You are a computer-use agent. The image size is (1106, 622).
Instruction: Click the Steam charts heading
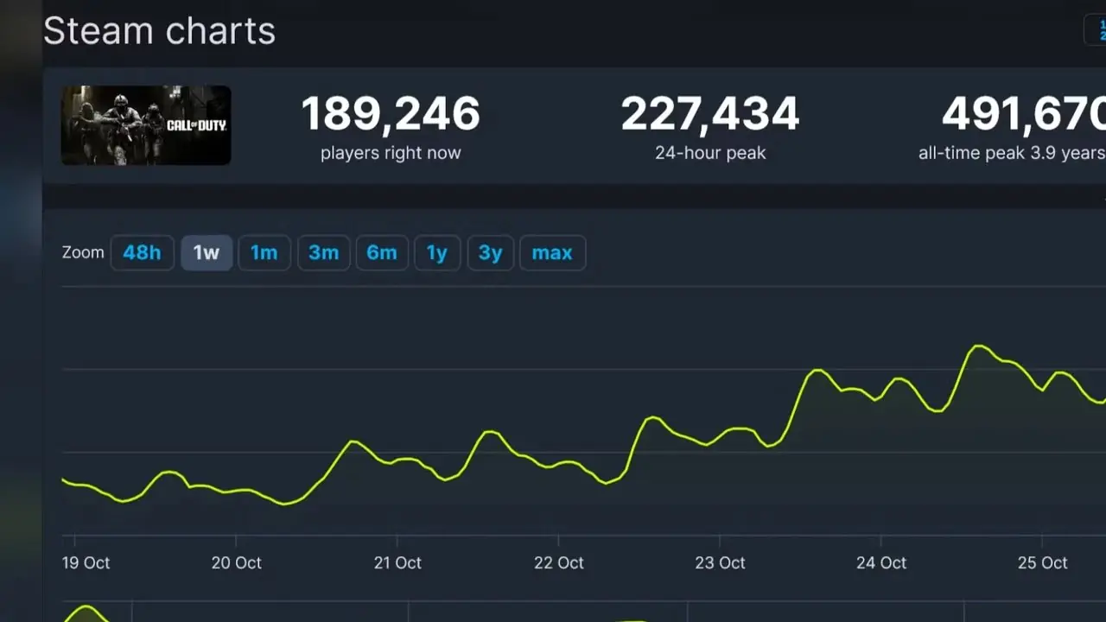tap(160, 32)
